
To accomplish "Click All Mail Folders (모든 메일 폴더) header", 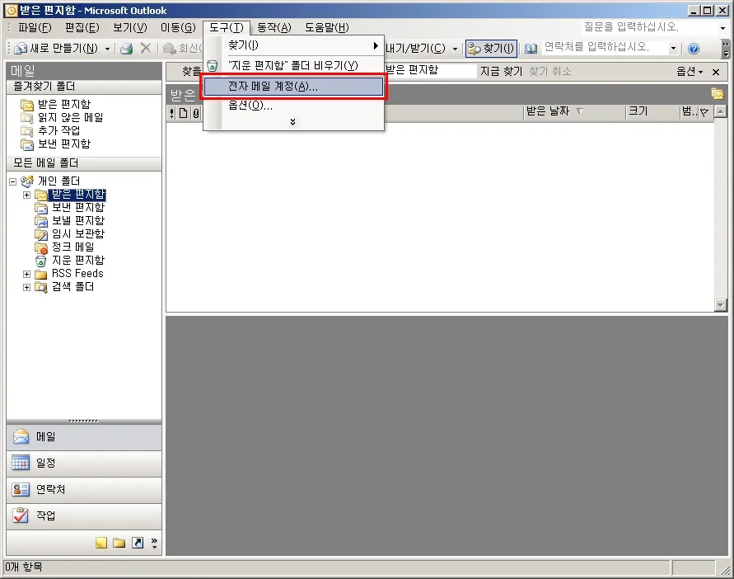I will pyautogui.click(x=84, y=163).
